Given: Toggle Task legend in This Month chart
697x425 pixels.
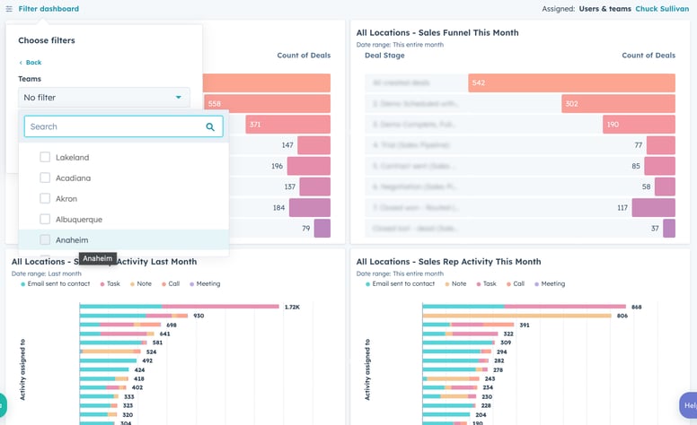Looking at the screenshot, I should click(486, 284).
